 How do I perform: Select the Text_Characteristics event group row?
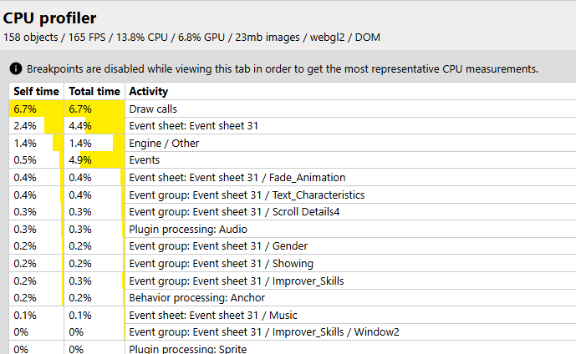coord(293,195)
